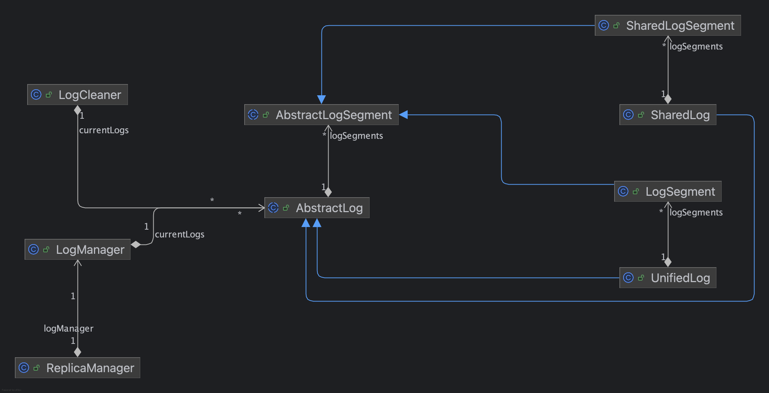The width and height of the screenshot is (769, 393).
Task: Click the composition diamond under LogCleaner
Action: click(x=78, y=110)
